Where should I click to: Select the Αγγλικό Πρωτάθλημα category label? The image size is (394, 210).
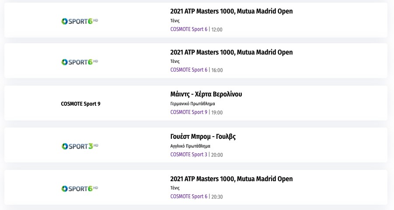[190, 146]
